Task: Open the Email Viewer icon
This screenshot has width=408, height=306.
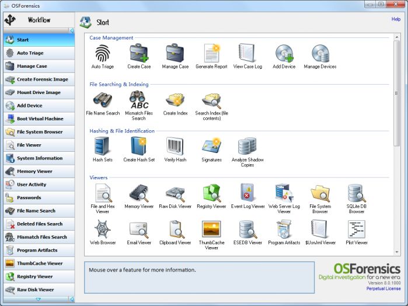Action: click(x=139, y=229)
